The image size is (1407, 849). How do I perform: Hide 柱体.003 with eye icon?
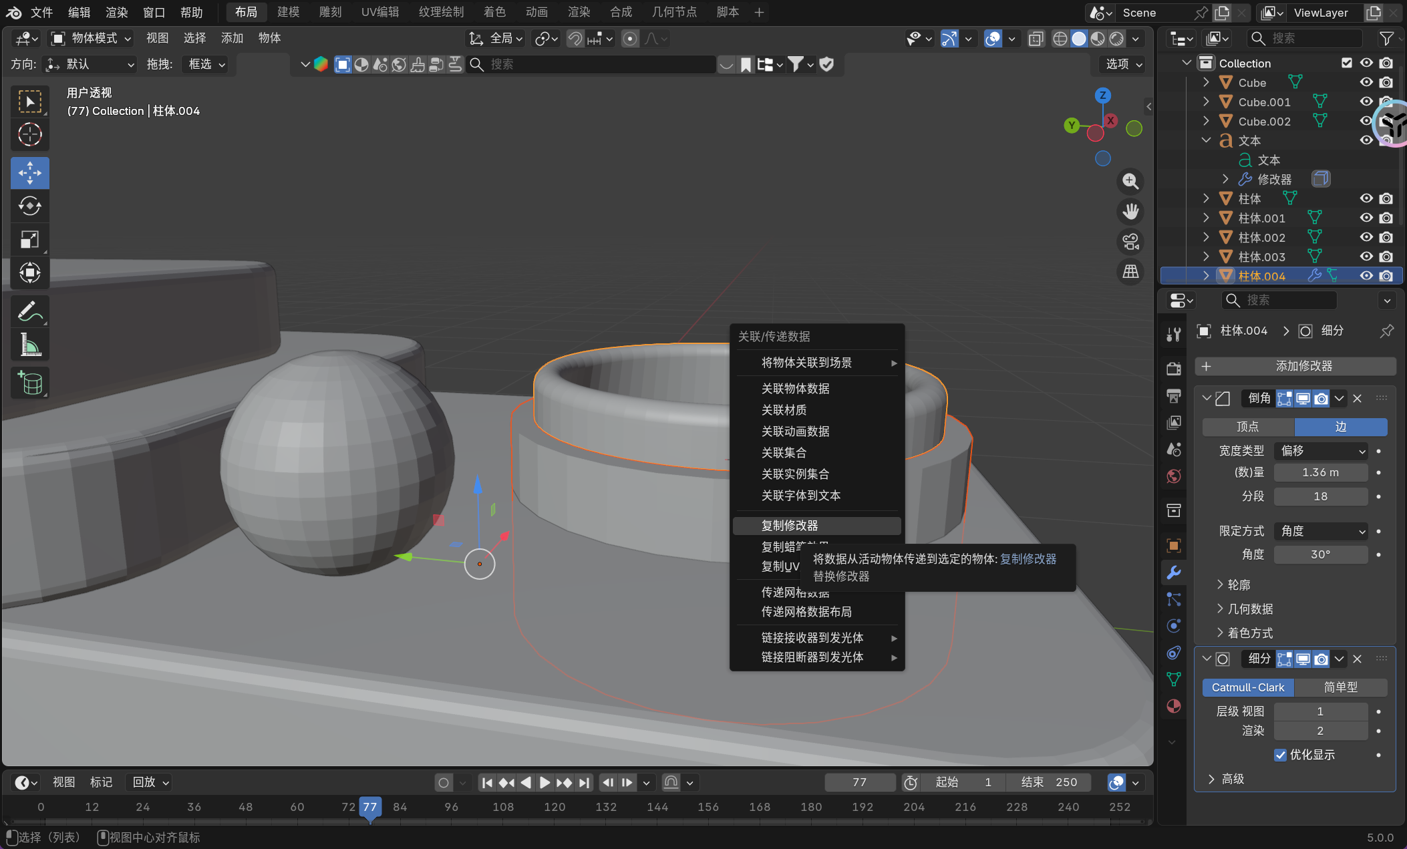1366,257
